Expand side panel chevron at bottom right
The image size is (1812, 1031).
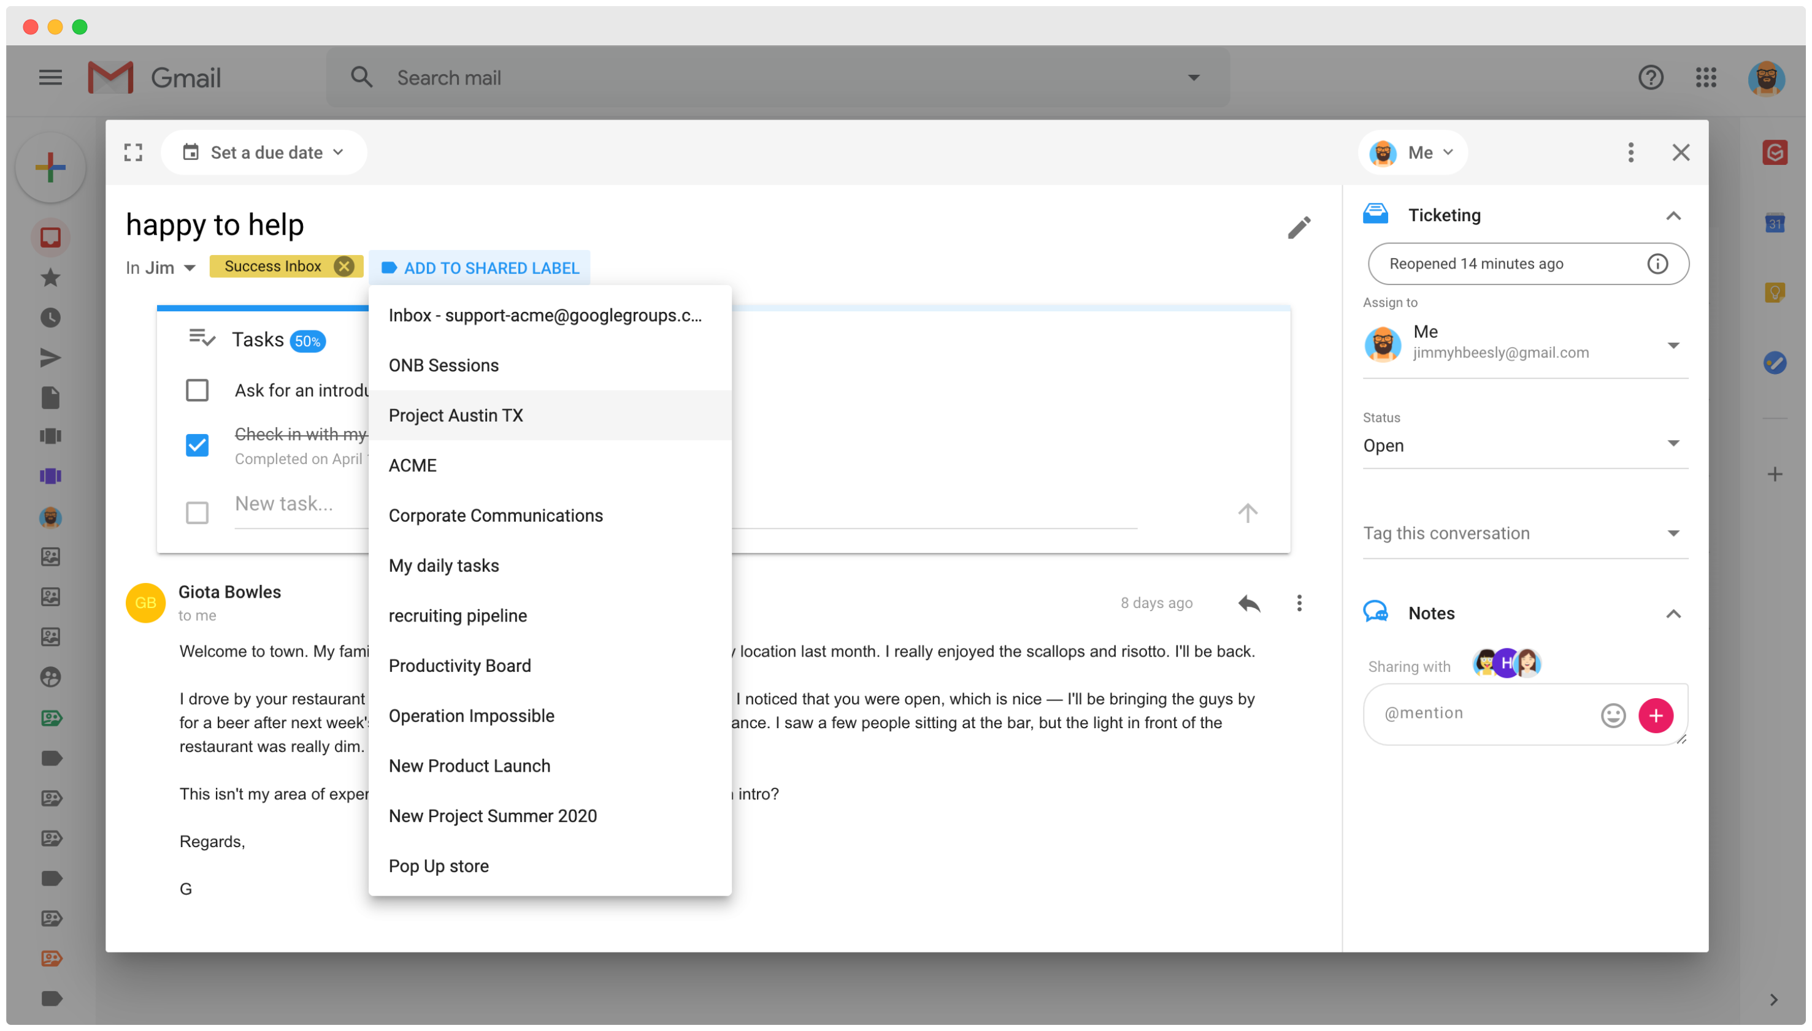1773,1000
